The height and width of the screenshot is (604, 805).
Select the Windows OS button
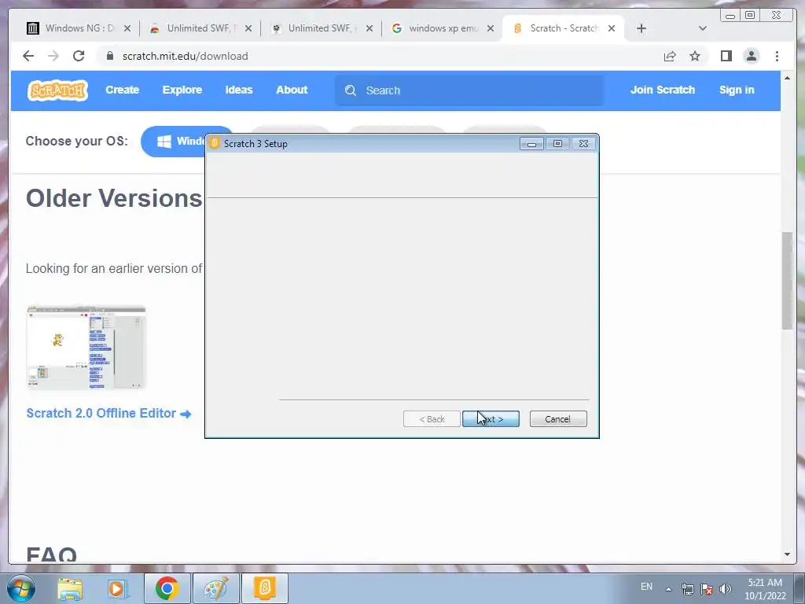pyautogui.click(x=173, y=142)
